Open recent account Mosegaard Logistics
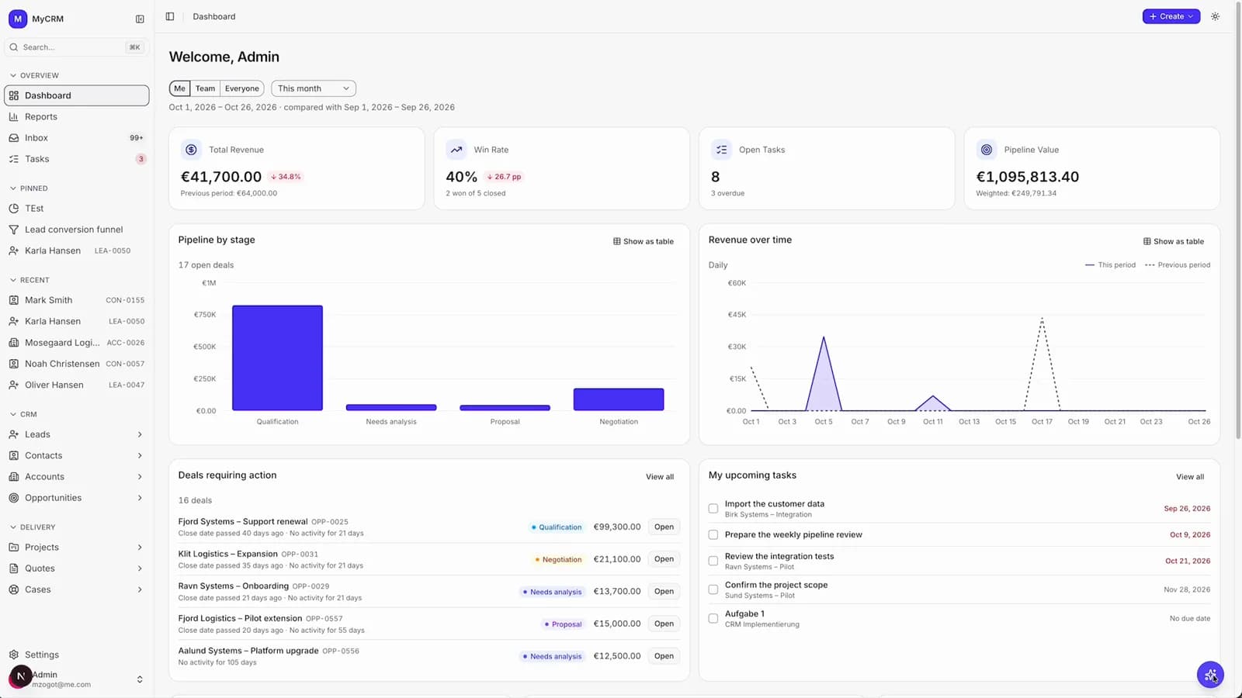Screen dimensions: 1242x698 [x=77, y=343]
